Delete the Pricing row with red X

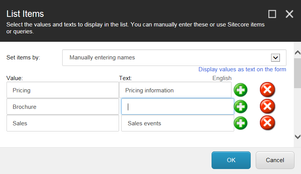[x=268, y=90]
